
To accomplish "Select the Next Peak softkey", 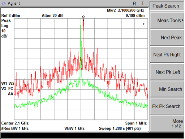I will 167,38.
